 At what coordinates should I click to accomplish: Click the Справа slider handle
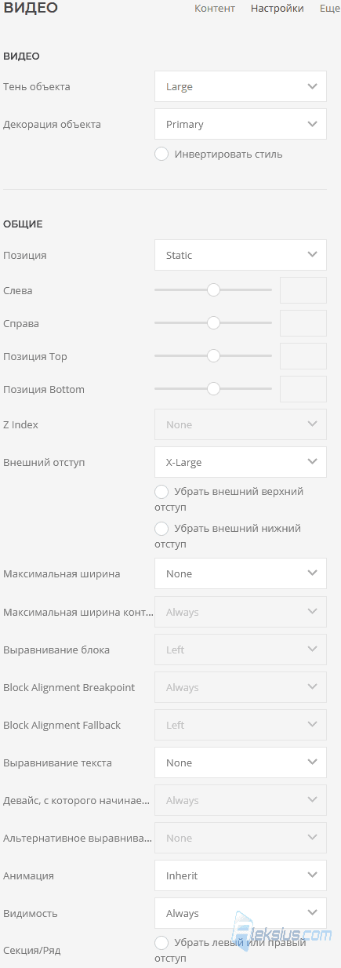point(213,323)
